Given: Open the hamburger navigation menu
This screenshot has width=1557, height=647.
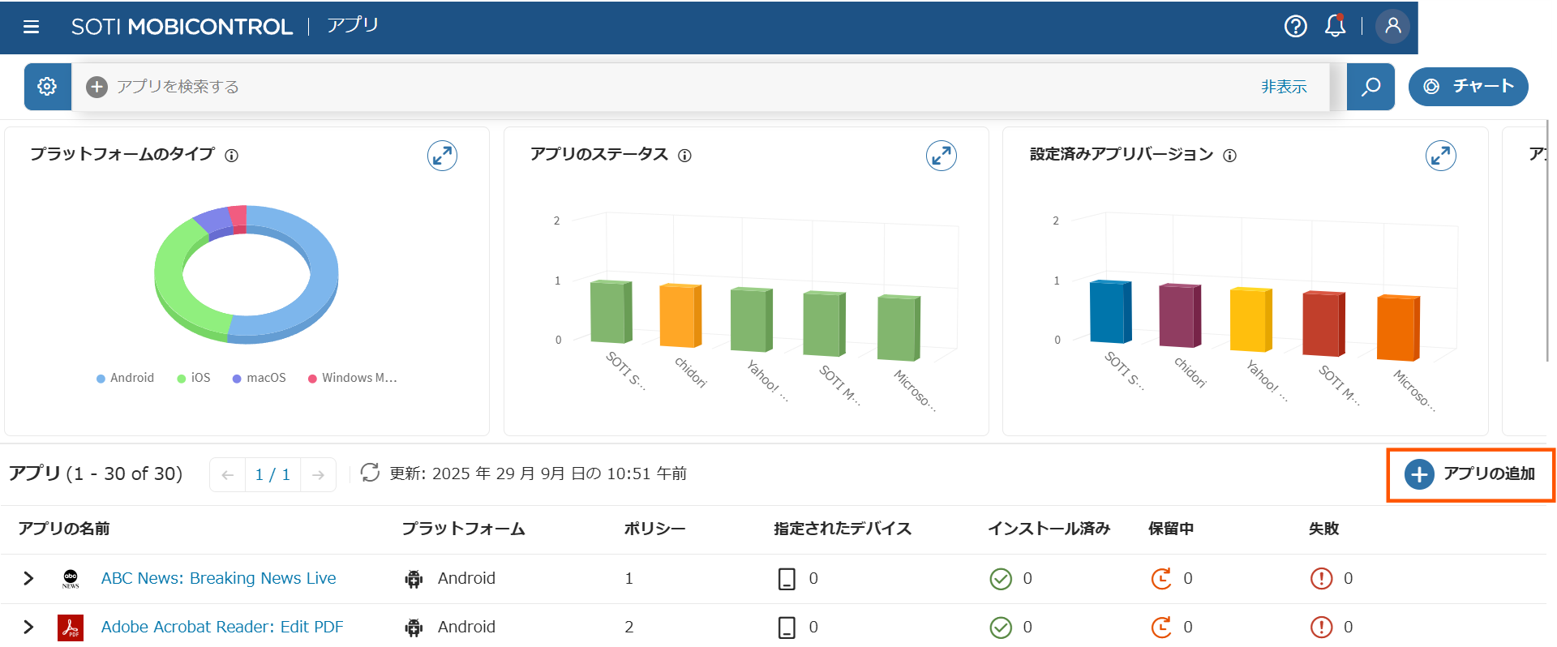Looking at the screenshot, I should (32, 27).
